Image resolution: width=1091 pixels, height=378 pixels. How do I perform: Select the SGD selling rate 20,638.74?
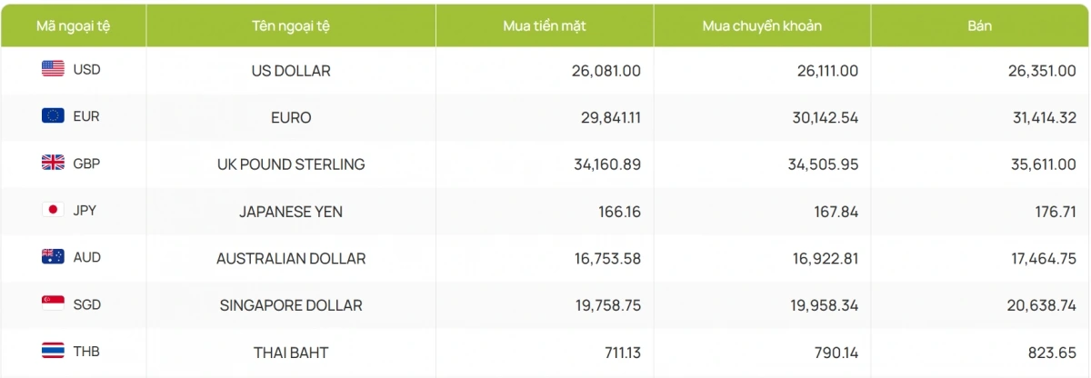tap(1041, 305)
